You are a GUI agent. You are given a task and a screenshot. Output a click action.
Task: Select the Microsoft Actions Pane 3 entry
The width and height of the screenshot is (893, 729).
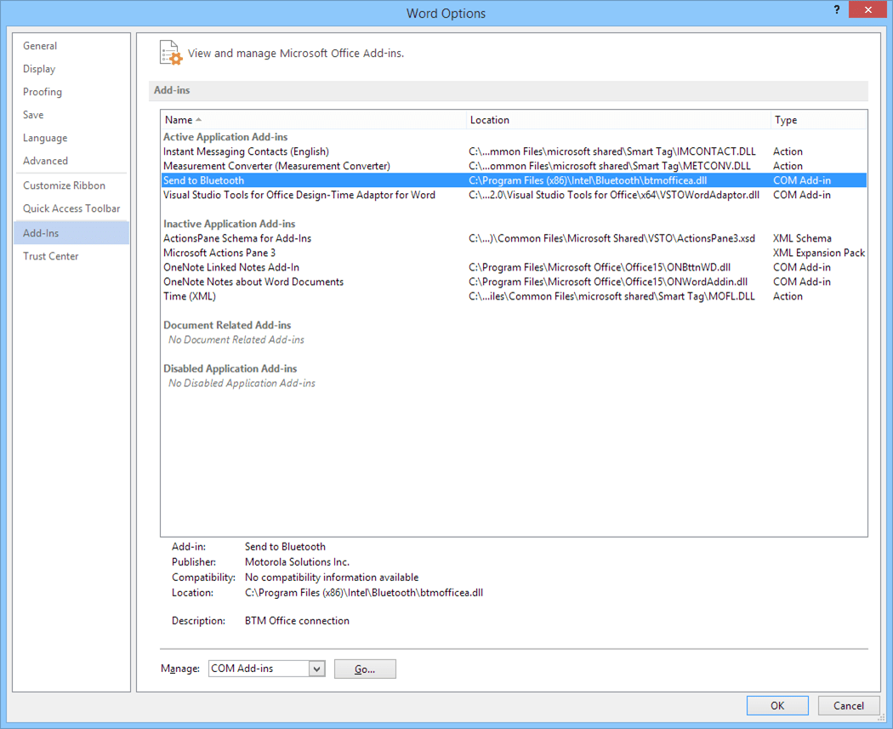click(219, 253)
